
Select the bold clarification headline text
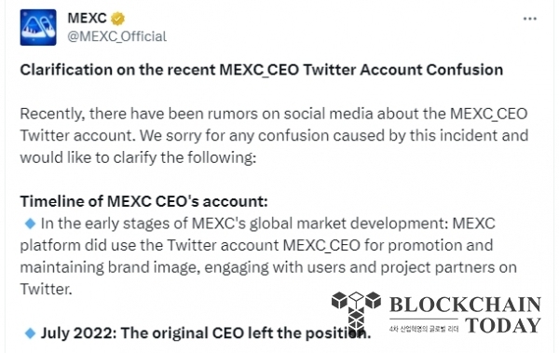tap(261, 70)
